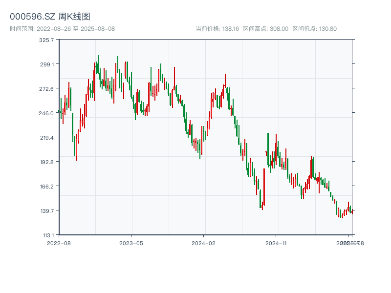This screenshot has height=293, width=391.
Task: Click the 2024-11 x-axis date label
Action: [277, 243]
